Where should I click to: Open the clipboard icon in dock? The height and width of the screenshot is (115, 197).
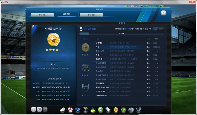pos(108,110)
